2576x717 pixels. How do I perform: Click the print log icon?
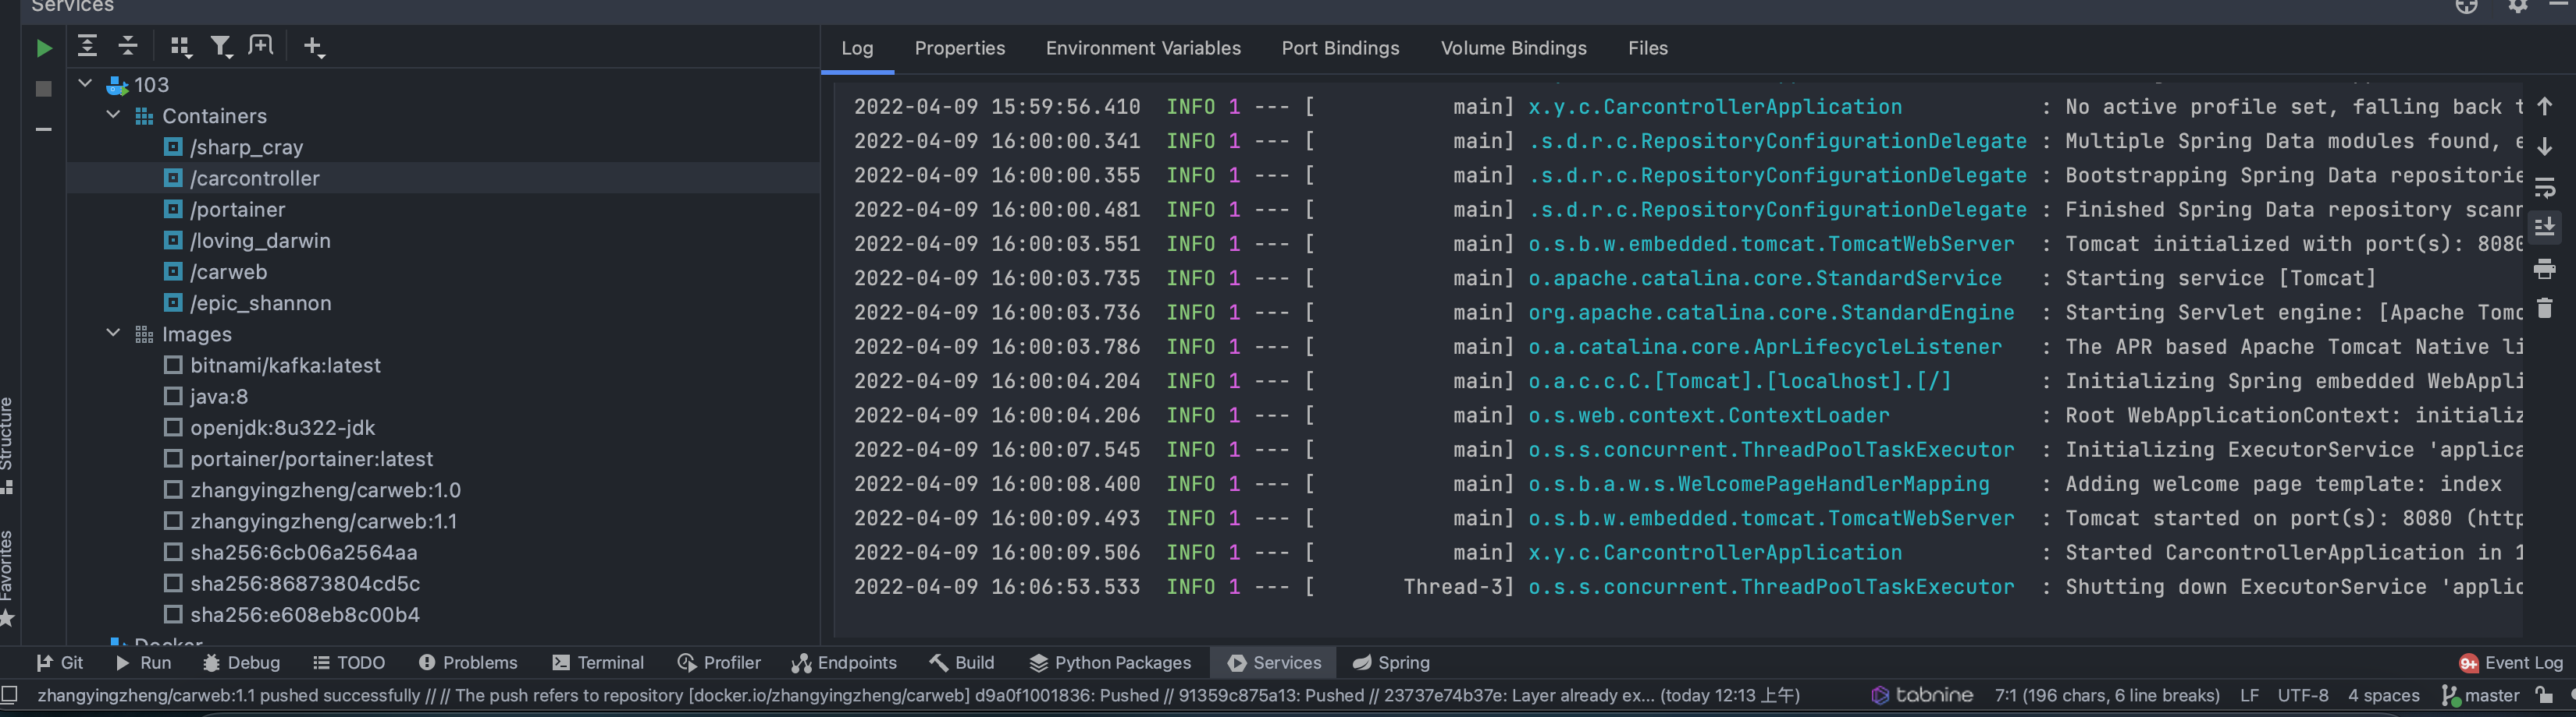(x=2545, y=269)
